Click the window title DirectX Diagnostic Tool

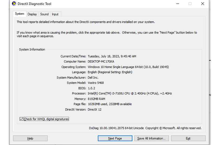point(35,4)
